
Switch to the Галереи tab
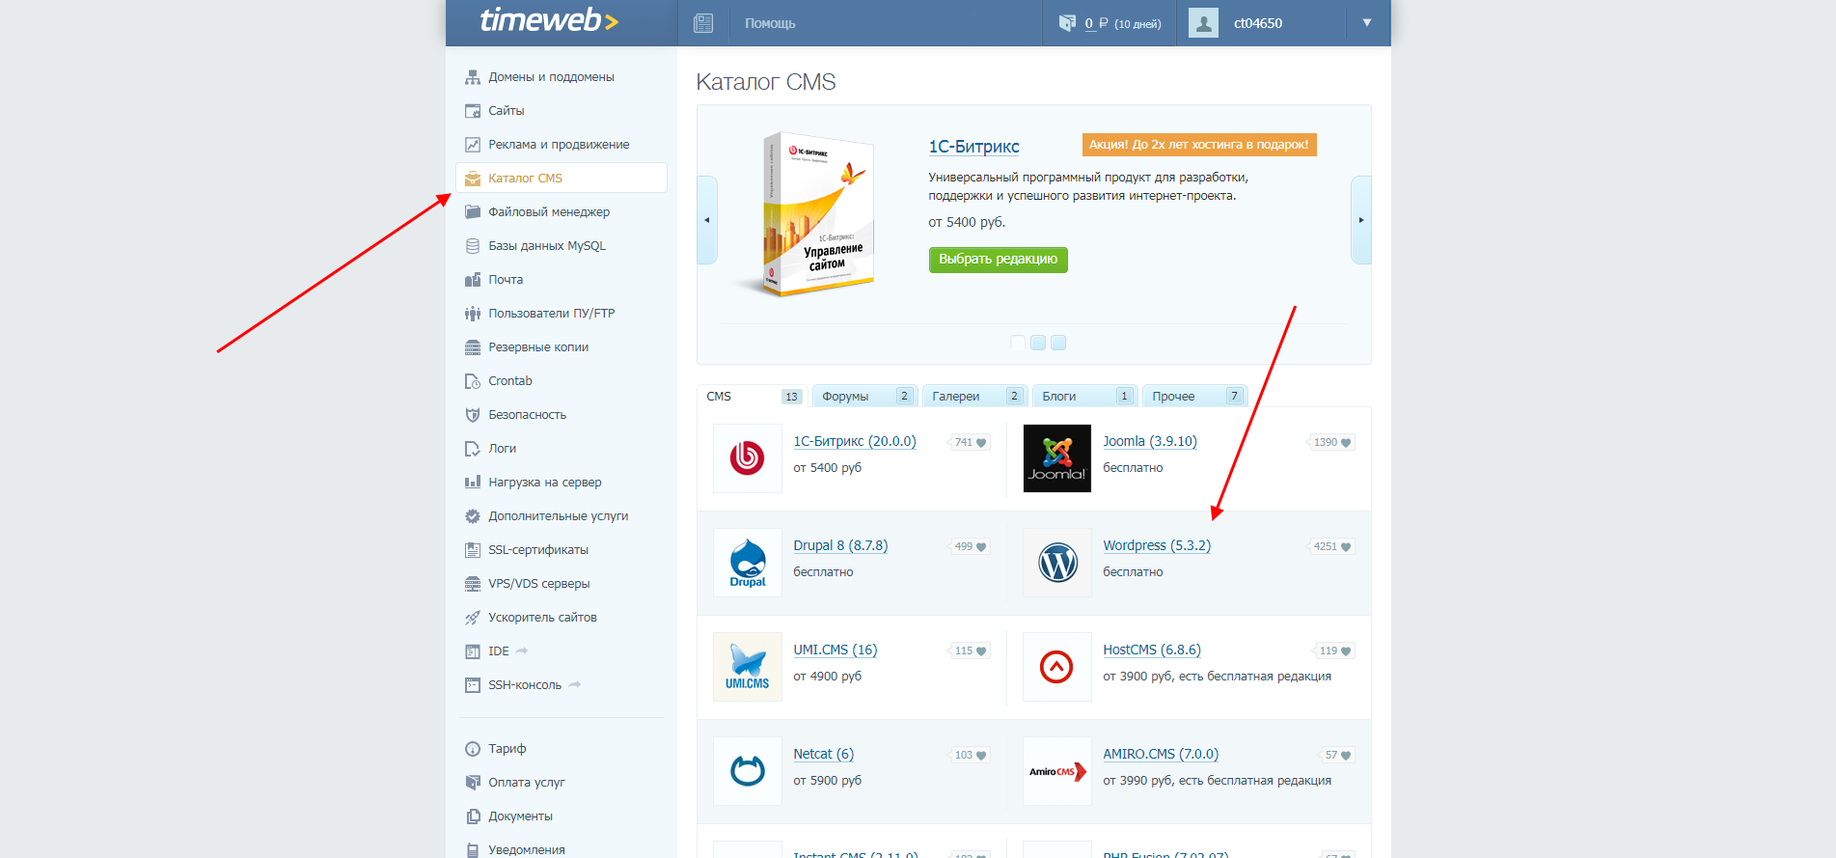tap(975, 397)
